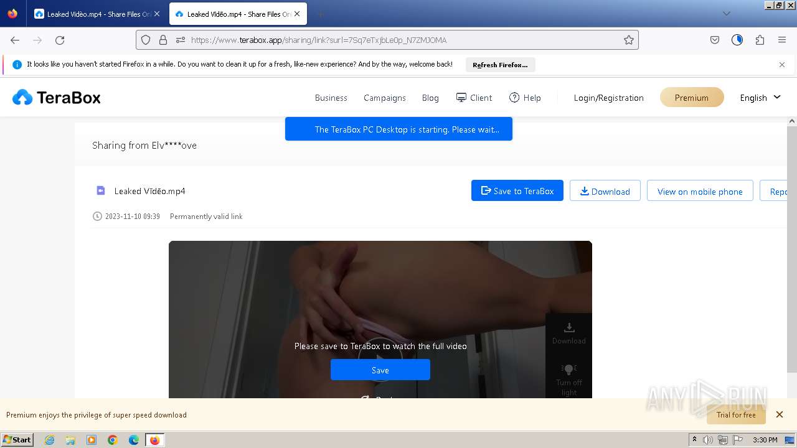Image resolution: width=797 pixels, height=448 pixels.
Task: Click the blue Save button on video
Action: pyautogui.click(x=380, y=370)
